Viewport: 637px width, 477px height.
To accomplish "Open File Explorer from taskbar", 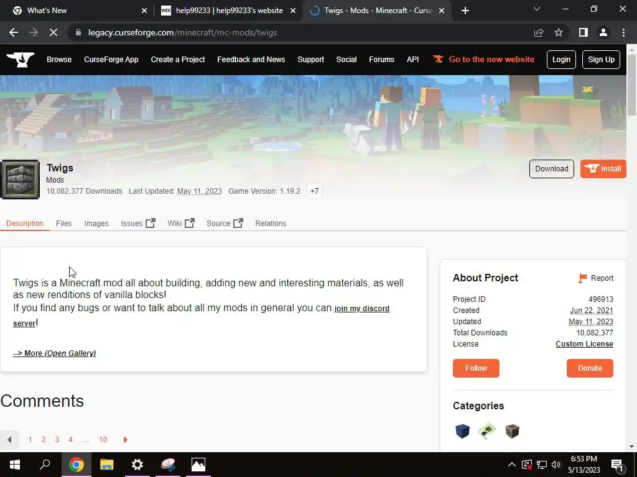I will (x=107, y=464).
